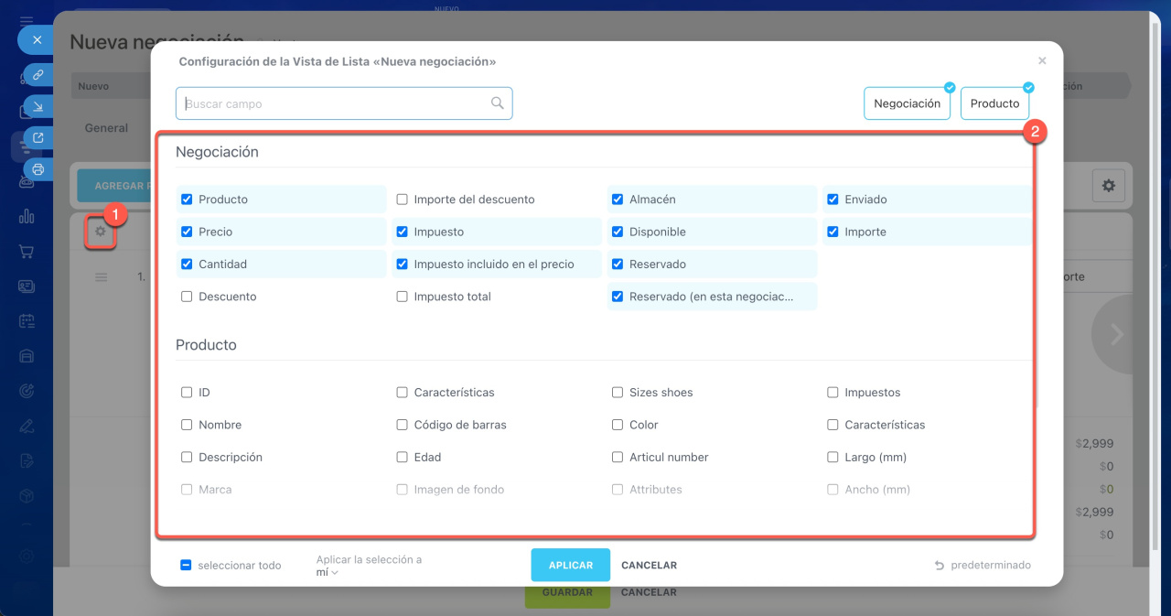Click the shopping cart icon in sidebar
The width and height of the screenshot is (1171, 616).
pyautogui.click(x=27, y=252)
